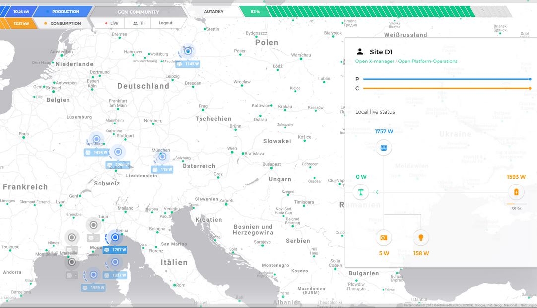The height and width of the screenshot is (308, 537).
Task: Select the active Genua site marker
Action: click(115, 237)
